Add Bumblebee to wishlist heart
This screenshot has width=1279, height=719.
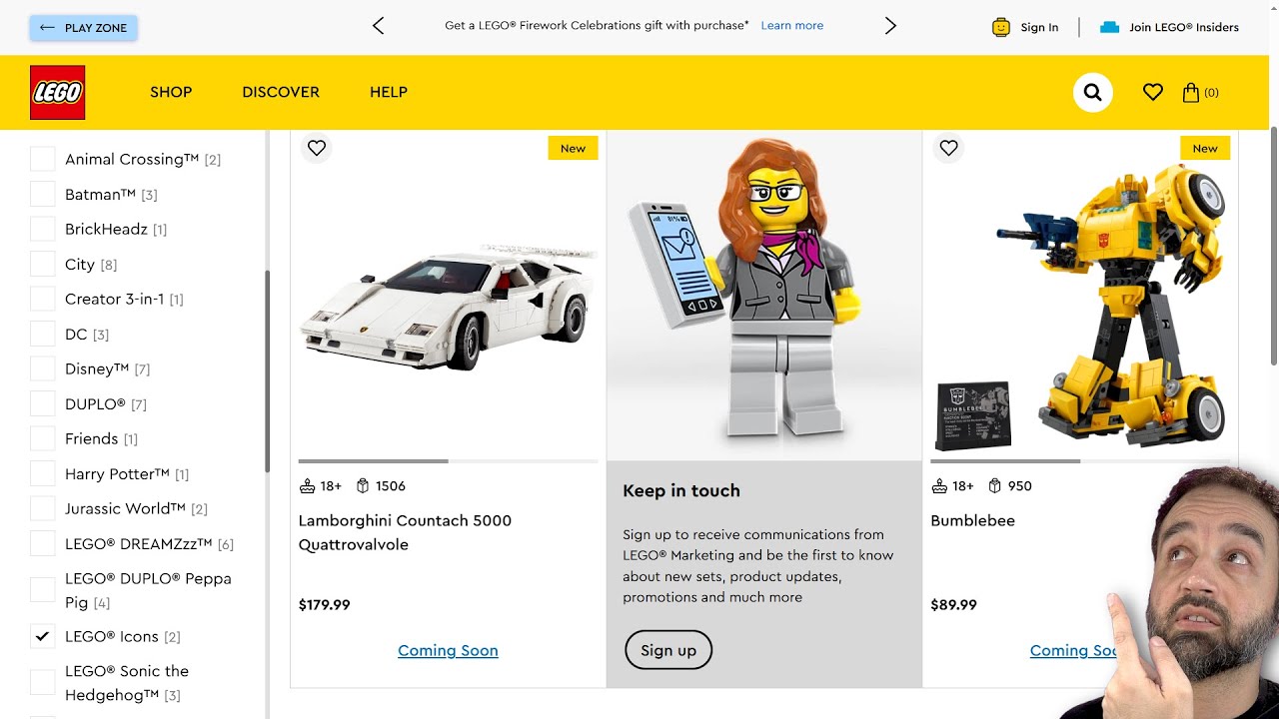click(x=949, y=148)
